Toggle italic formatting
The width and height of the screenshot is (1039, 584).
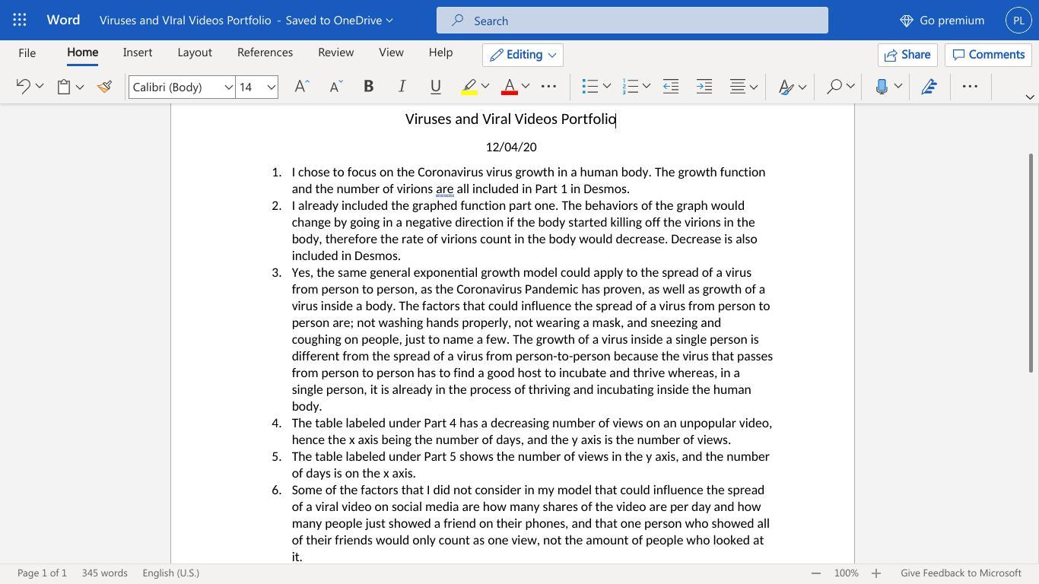point(402,87)
